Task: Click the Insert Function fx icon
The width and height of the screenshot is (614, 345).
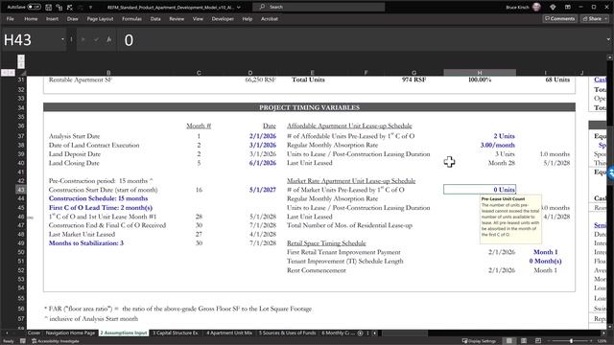Action: tap(108, 39)
